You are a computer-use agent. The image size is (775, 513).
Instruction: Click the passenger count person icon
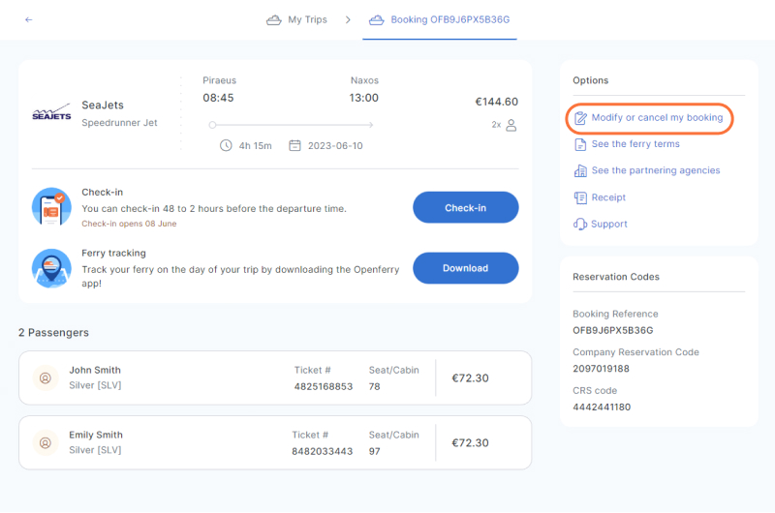[511, 125]
